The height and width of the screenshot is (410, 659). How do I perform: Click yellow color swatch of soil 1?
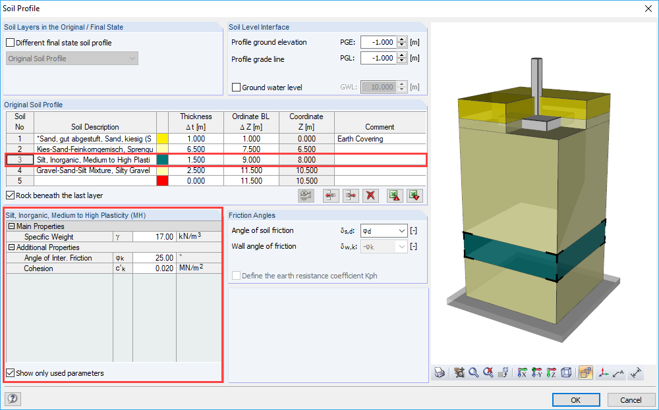coord(162,138)
